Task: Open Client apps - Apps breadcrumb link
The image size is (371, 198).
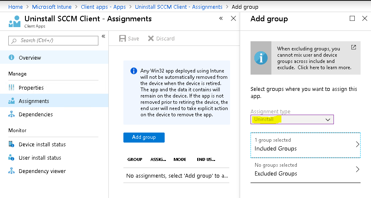Action: [103, 7]
